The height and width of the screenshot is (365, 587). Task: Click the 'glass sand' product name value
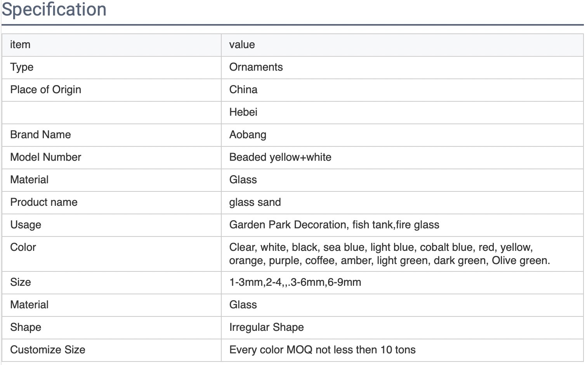coord(255,202)
